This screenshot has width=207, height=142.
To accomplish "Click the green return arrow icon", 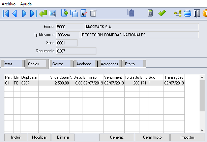I will [43, 13].
